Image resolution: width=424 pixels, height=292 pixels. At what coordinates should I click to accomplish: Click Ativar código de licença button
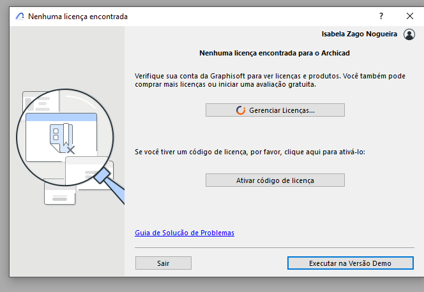[275, 180]
